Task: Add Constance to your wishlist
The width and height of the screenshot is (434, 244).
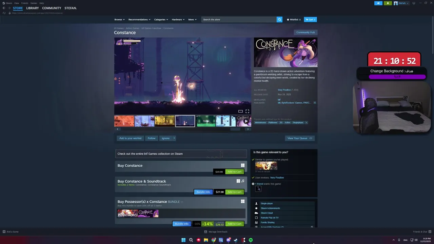Action: coord(130,138)
